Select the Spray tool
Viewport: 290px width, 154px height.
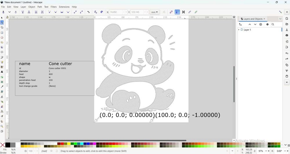tap(2, 102)
